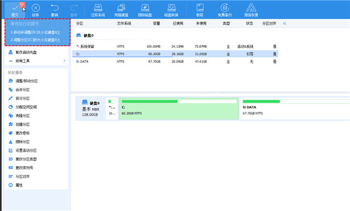The image size is (350, 211).
Task: Click 属性 at bottom of sidebar
Action: pyautogui.click(x=19, y=185)
